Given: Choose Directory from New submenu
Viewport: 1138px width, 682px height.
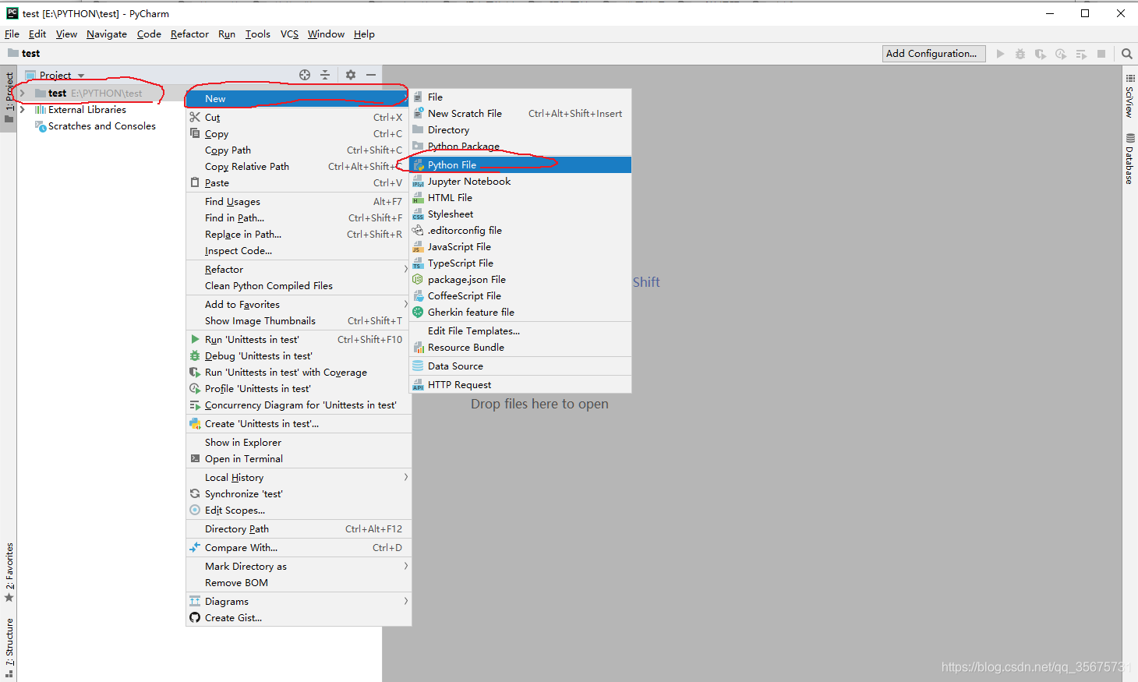Looking at the screenshot, I should click(x=521, y=129).
